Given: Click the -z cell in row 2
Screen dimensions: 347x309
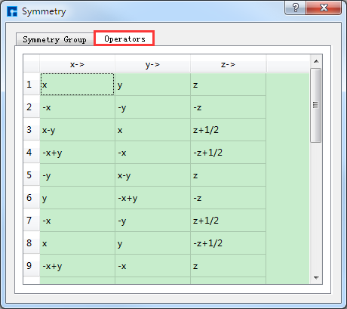Looking at the screenshot, I should 228,107.
